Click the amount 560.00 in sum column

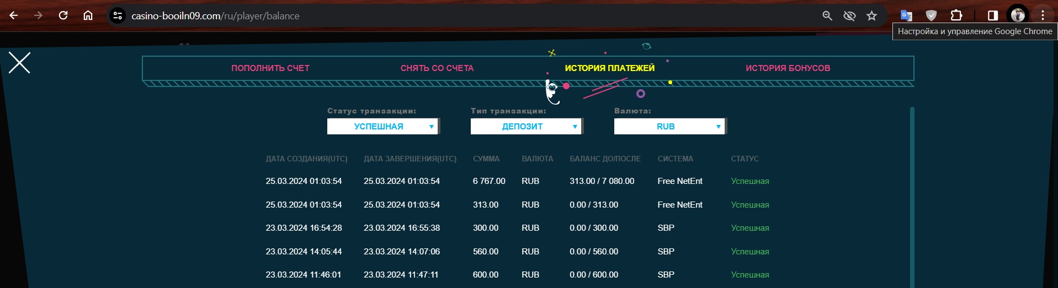tap(486, 252)
